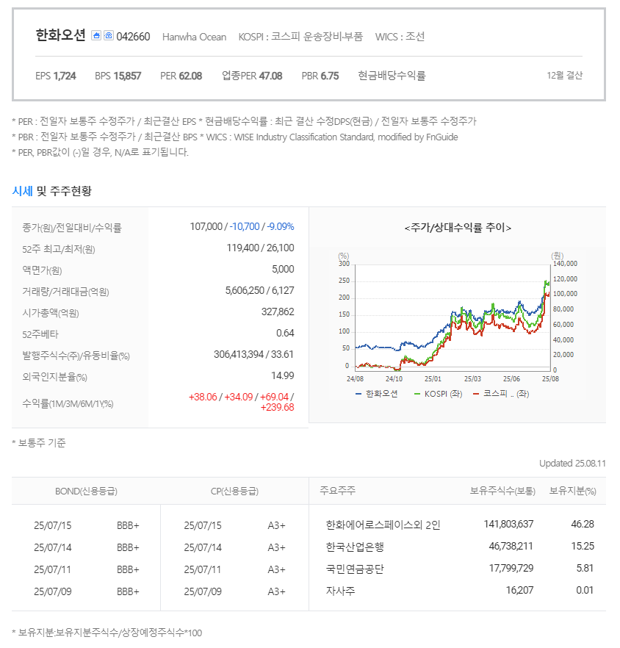Click the 시세 및 주주현황 section heading
The image size is (620, 648).
tap(51, 191)
